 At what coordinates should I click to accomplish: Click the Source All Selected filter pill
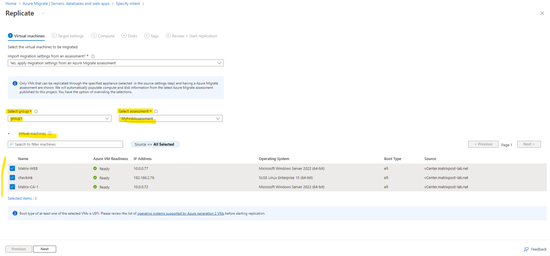[x=155, y=144]
